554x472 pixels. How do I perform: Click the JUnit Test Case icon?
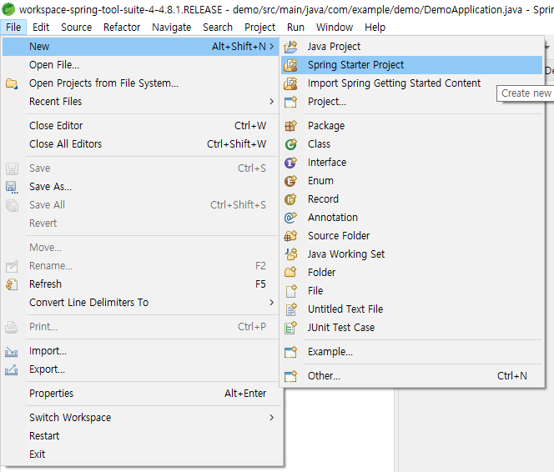[x=290, y=328]
